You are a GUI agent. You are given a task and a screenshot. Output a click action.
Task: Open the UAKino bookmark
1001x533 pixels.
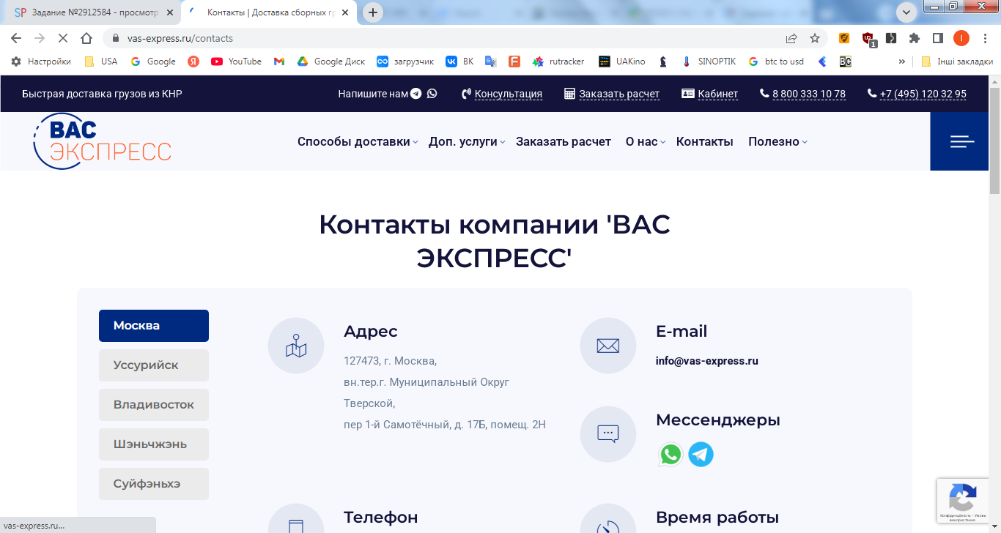[x=622, y=61]
